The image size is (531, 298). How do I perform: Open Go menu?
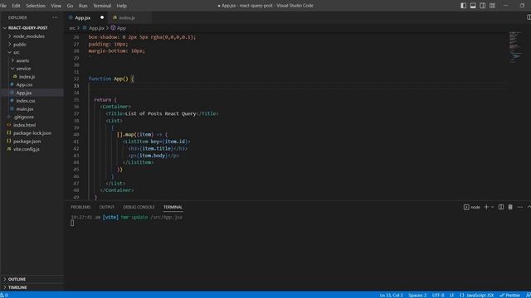pos(70,6)
